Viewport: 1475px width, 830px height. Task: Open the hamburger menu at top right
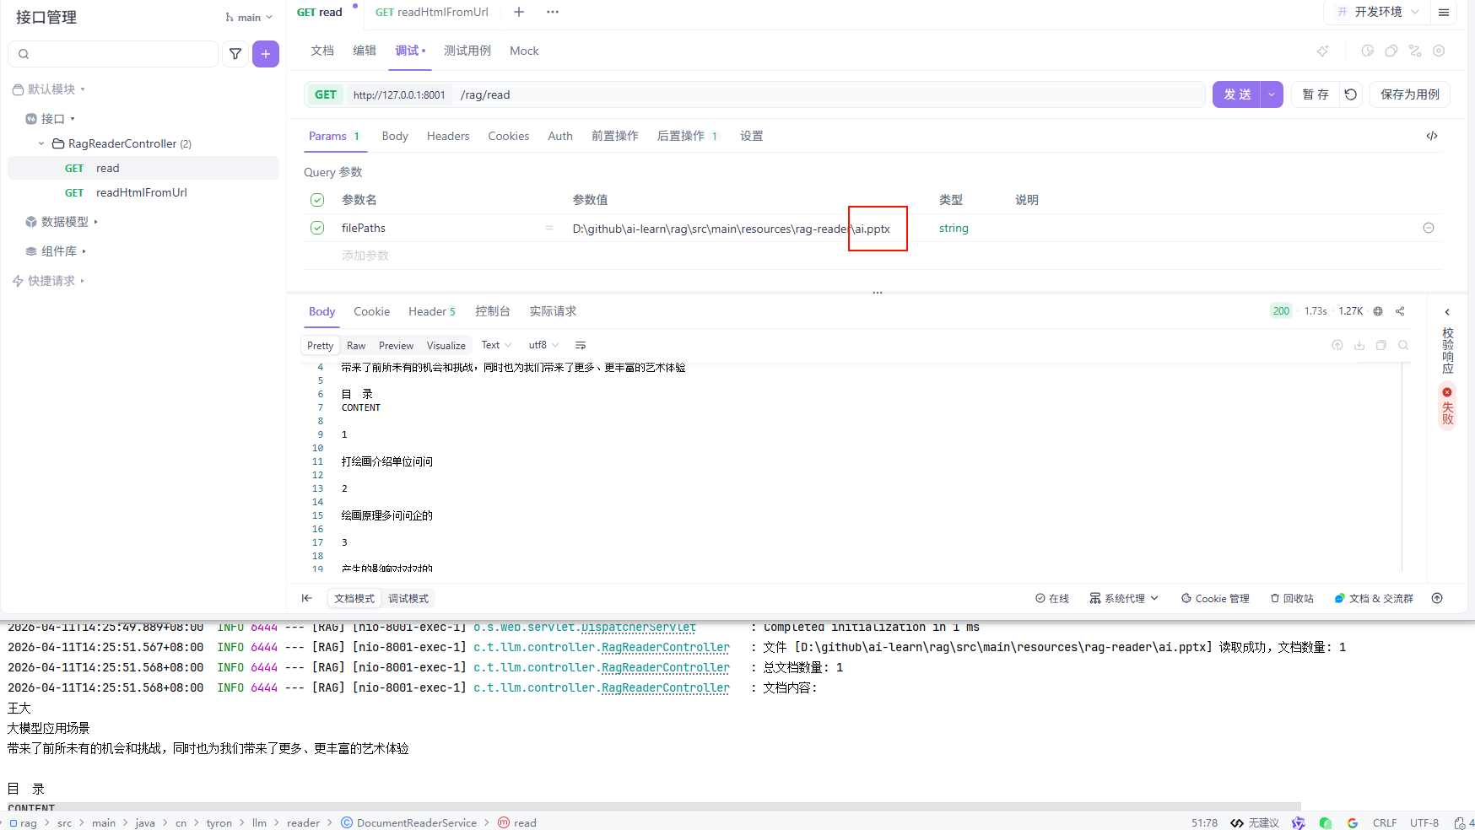[1444, 12]
